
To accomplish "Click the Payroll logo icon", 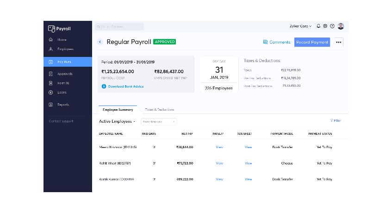I will coord(51,29).
